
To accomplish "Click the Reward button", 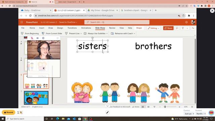I will click(x=8, y=112).
